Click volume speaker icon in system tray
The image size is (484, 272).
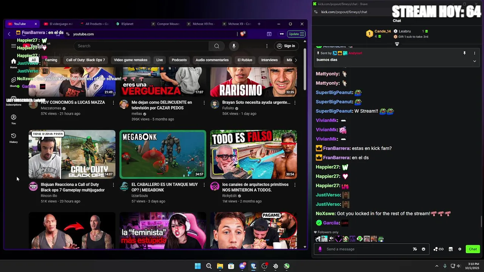click(x=459, y=266)
